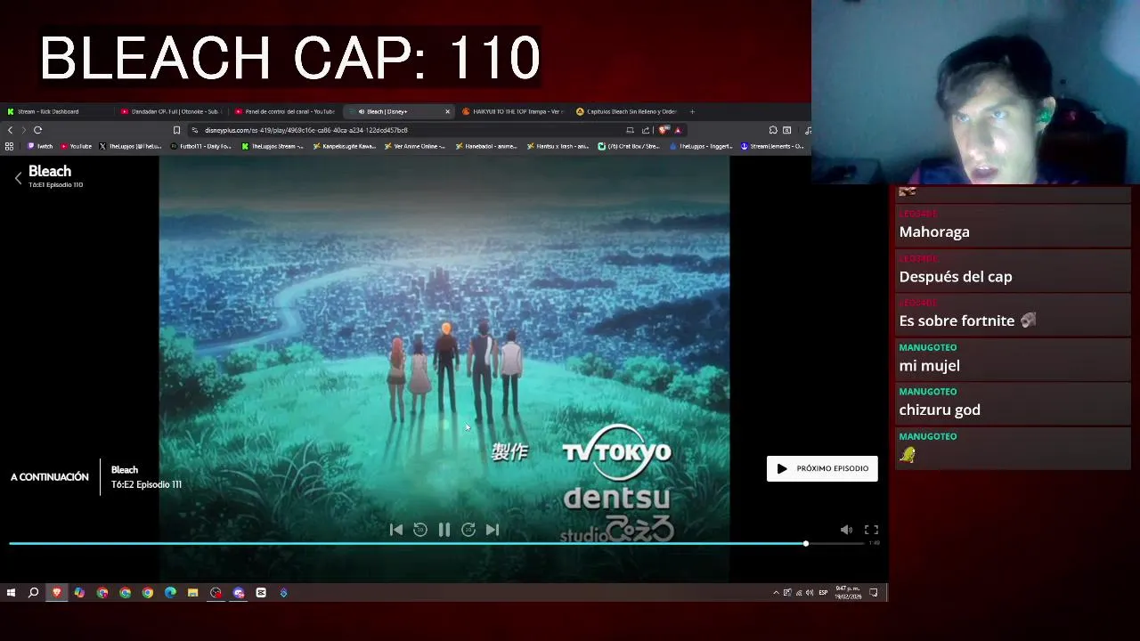Skip forward ten seconds in video
This screenshot has width=1140, height=641.
point(468,530)
